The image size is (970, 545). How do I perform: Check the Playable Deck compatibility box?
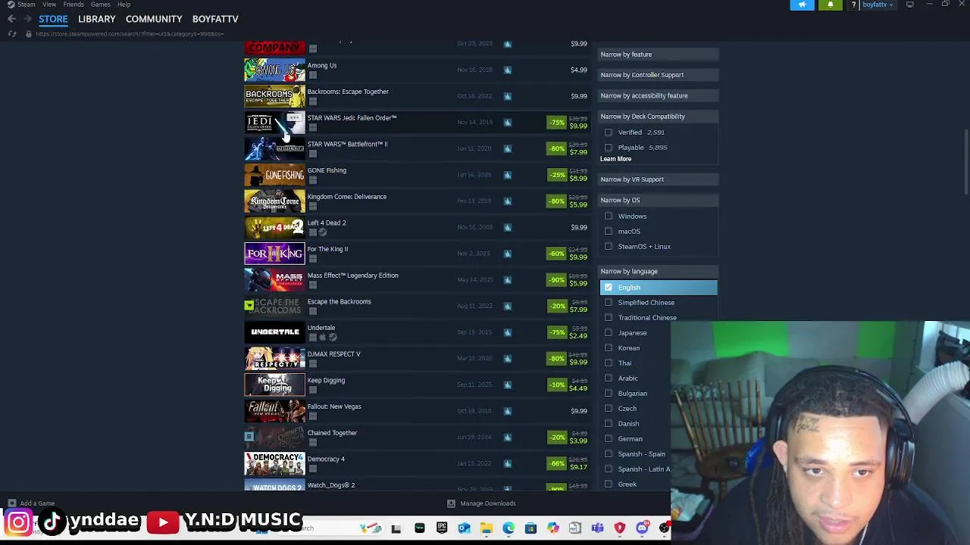point(608,148)
